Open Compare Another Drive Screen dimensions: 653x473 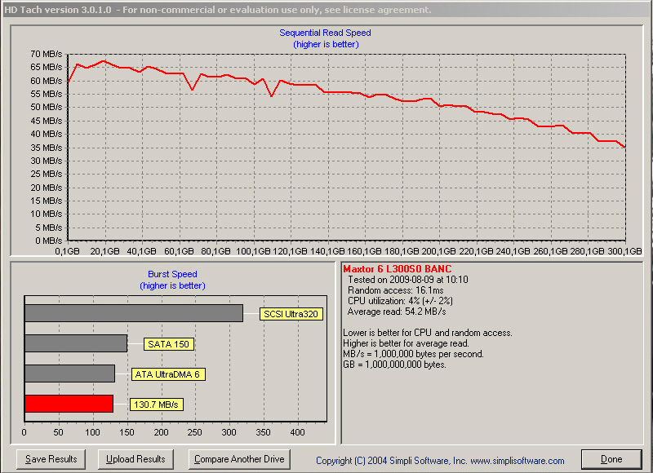click(239, 459)
